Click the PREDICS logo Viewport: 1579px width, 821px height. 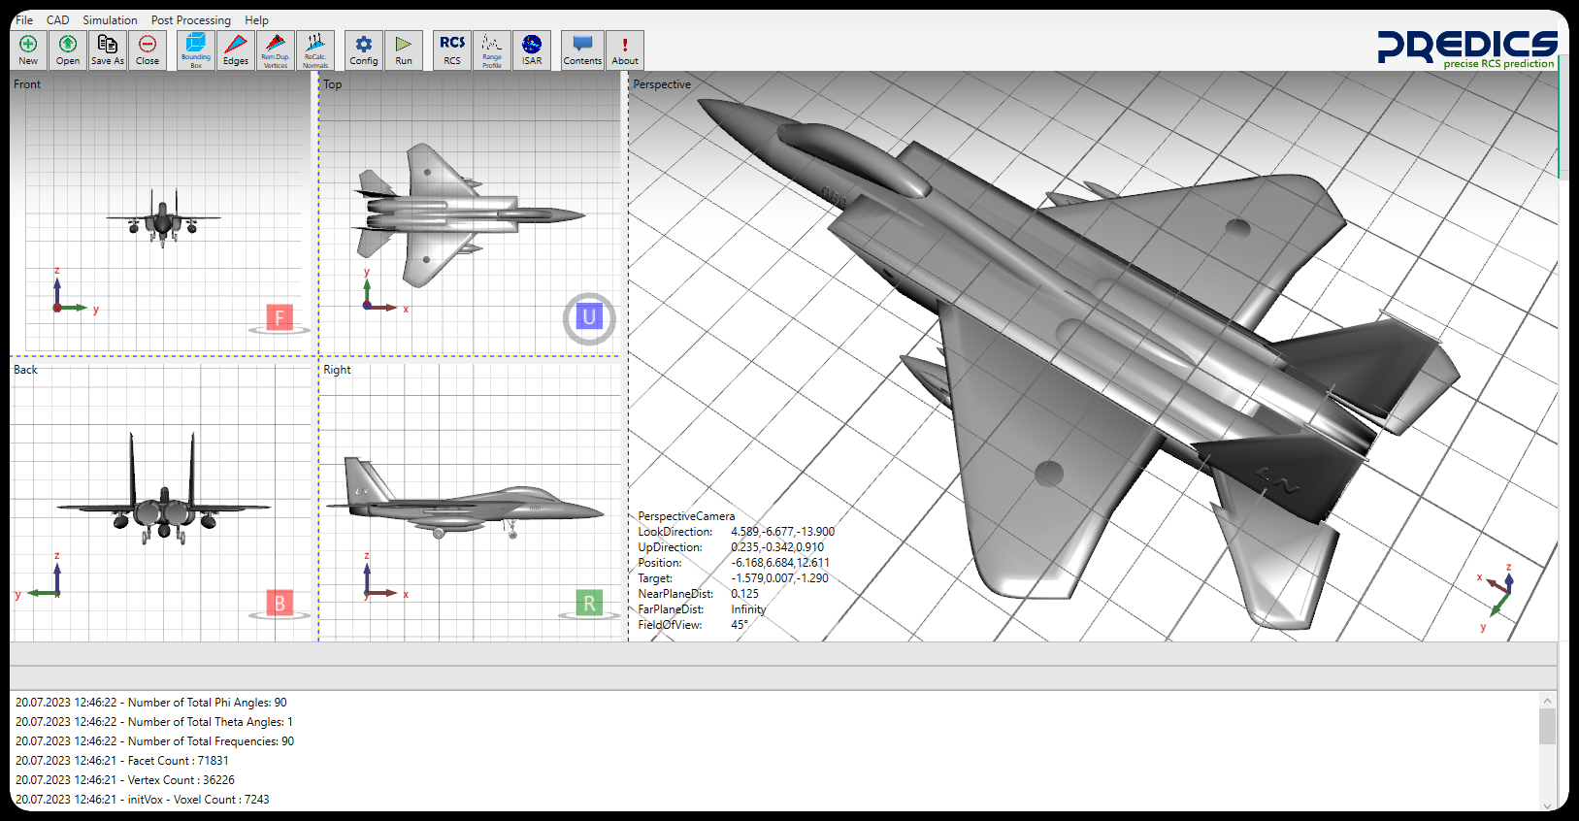(x=1467, y=49)
